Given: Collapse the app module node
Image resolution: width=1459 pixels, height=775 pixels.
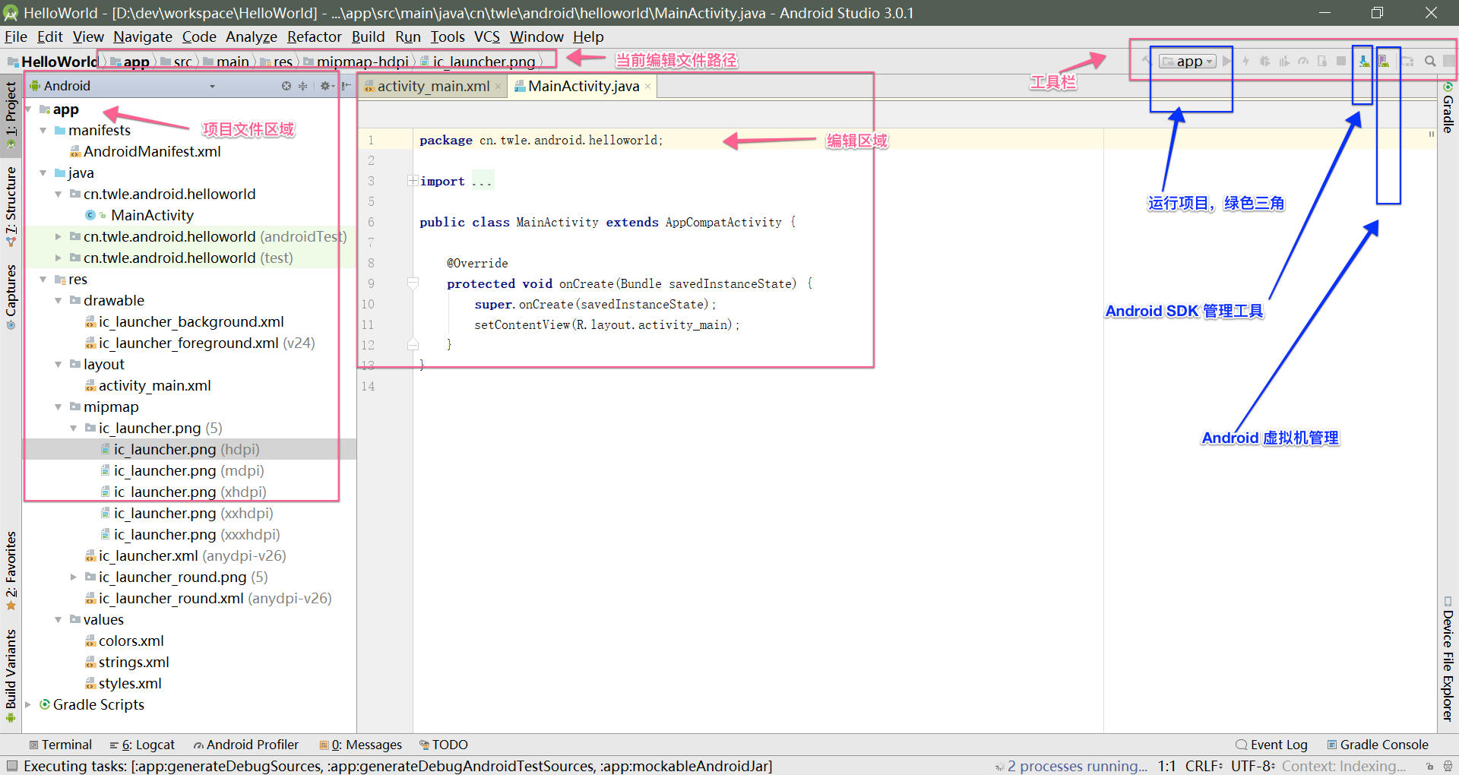Looking at the screenshot, I should point(28,109).
